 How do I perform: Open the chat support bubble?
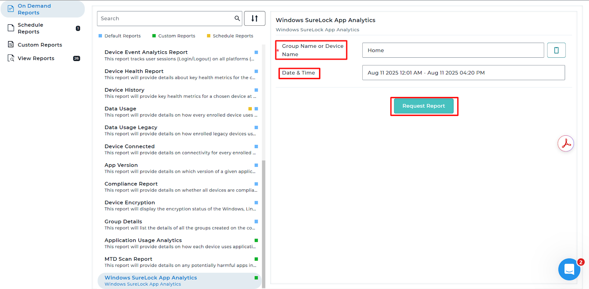coord(569,270)
